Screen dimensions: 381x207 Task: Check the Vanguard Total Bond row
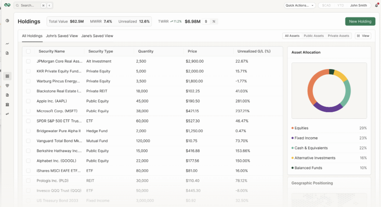point(28,141)
